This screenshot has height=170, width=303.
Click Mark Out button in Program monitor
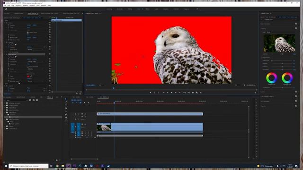tap(159, 93)
